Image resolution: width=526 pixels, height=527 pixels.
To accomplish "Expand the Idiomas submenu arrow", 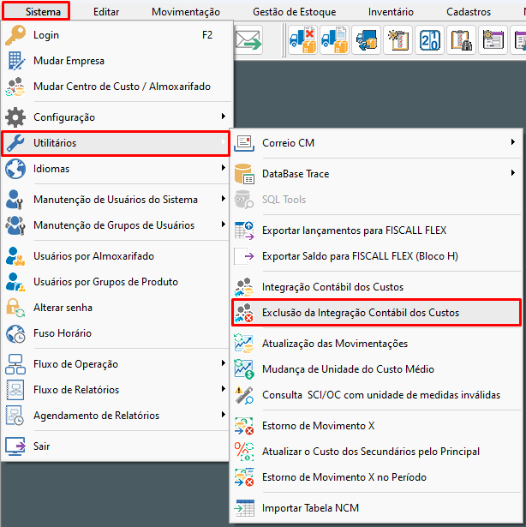I will [x=224, y=167].
